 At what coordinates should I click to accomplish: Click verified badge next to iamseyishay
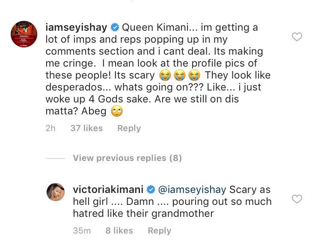[x=114, y=28]
